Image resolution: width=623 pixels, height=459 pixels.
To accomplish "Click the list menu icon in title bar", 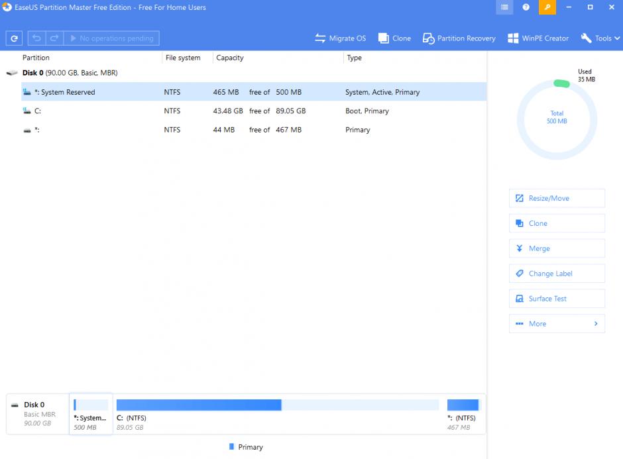I will (x=504, y=7).
